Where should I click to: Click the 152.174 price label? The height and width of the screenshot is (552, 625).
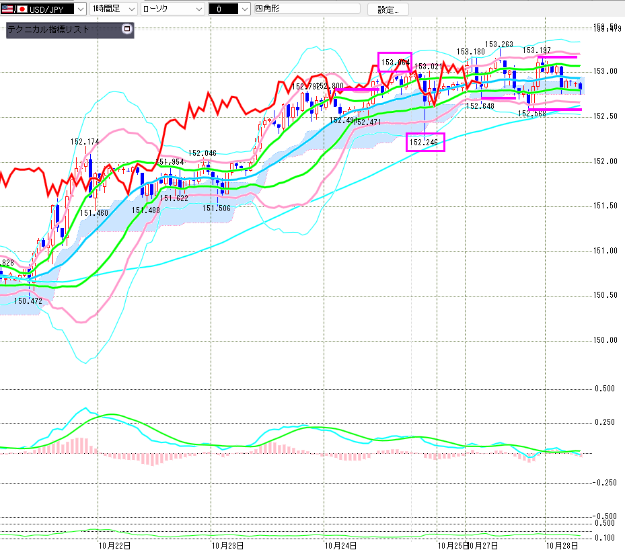85,142
